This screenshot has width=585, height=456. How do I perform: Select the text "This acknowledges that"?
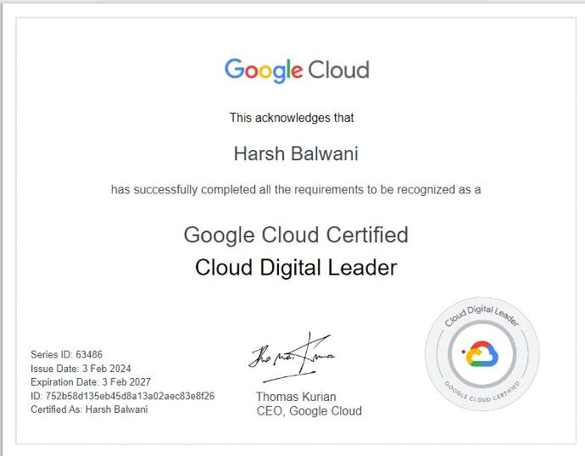pyautogui.click(x=292, y=118)
